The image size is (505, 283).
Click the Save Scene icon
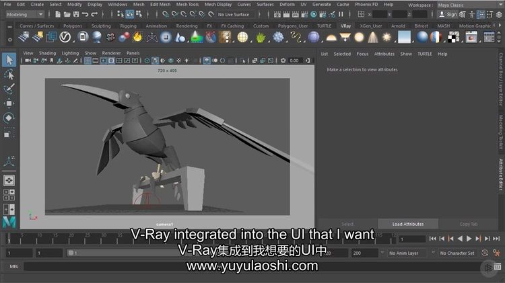click(76, 14)
